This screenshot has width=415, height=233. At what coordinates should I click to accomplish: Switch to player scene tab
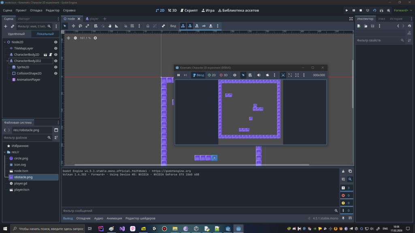pyautogui.click(x=92, y=19)
